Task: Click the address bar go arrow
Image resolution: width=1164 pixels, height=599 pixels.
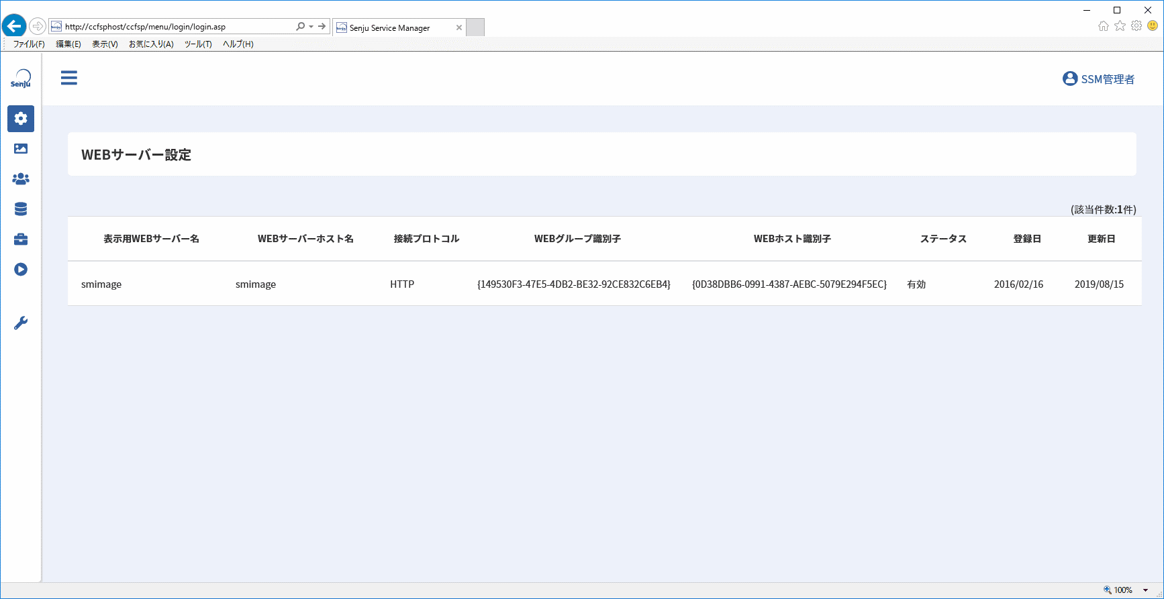Action: pyautogui.click(x=322, y=27)
